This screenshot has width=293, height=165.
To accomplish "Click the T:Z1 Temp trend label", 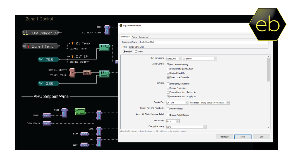I will click(x=81, y=43).
